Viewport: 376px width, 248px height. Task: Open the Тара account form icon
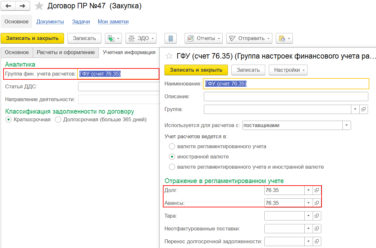(x=317, y=216)
